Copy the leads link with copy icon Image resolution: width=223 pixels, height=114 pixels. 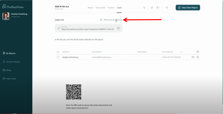[118, 28]
